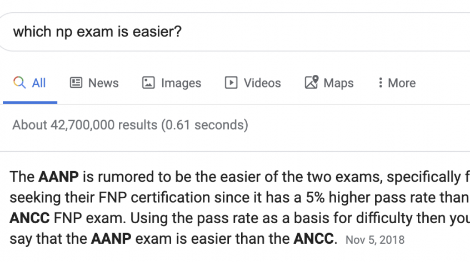Select the All results tab label
This screenshot has width=470, height=262.
point(39,83)
